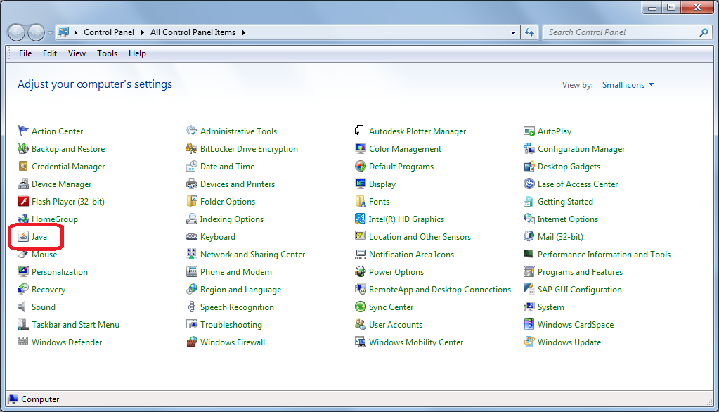
Task: Open the Sound speaker icon
Action: click(23, 307)
